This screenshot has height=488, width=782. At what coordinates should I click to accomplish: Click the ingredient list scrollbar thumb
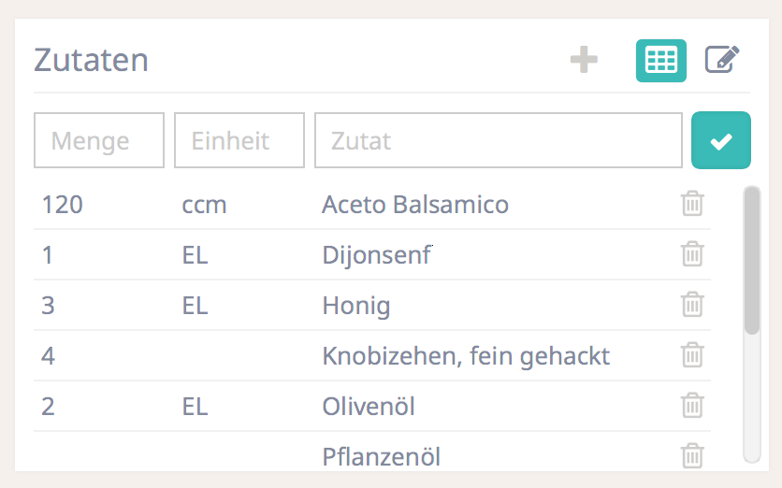point(751,260)
